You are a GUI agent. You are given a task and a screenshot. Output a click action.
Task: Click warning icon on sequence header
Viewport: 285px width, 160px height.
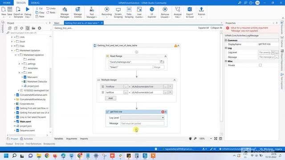(175, 45)
